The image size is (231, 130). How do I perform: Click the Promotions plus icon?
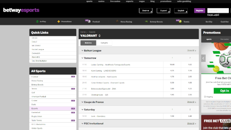[x=59, y=21]
